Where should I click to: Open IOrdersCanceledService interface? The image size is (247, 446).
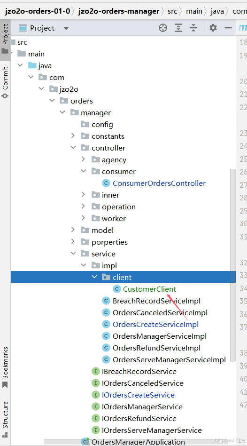pyautogui.click(x=143, y=383)
